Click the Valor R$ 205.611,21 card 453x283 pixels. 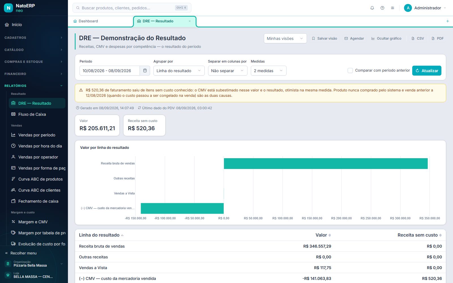[x=97, y=125]
